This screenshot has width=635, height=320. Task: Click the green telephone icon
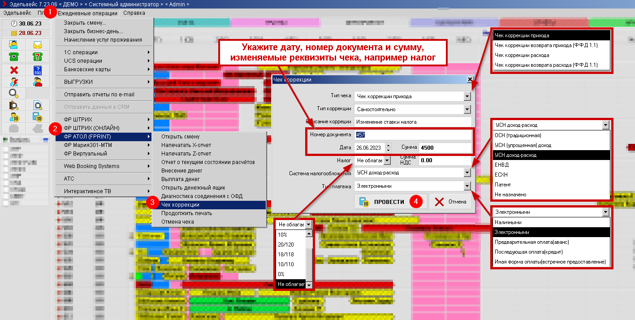13,56
